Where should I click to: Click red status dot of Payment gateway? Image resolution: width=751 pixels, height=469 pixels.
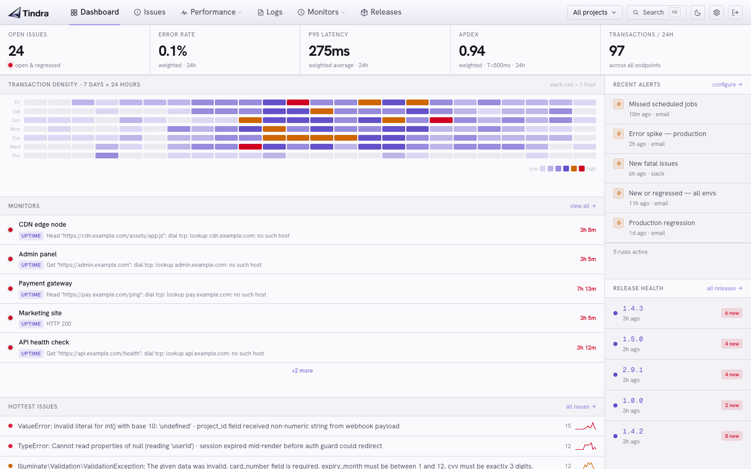pos(10,289)
